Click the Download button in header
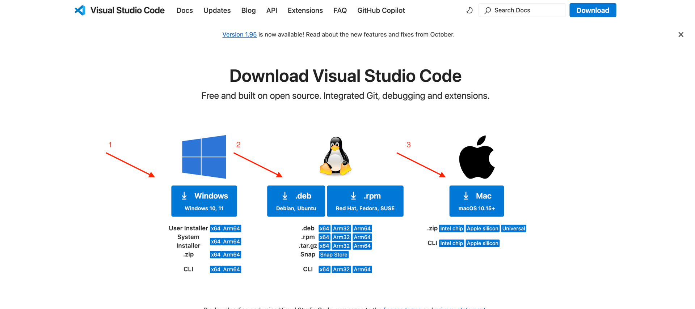The width and height of the screenshot is (695, 309). click(593, 10)
